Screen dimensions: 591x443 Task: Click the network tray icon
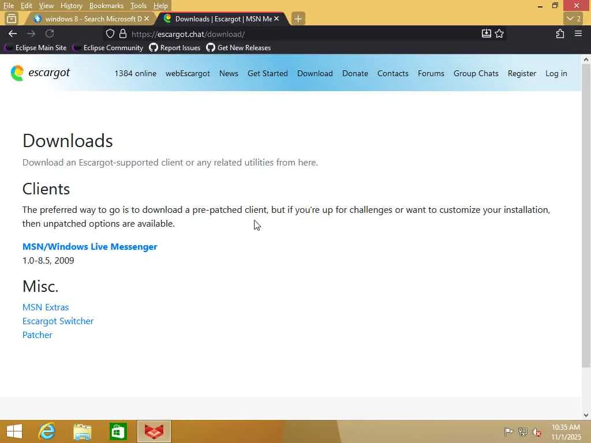pos(523,431)
